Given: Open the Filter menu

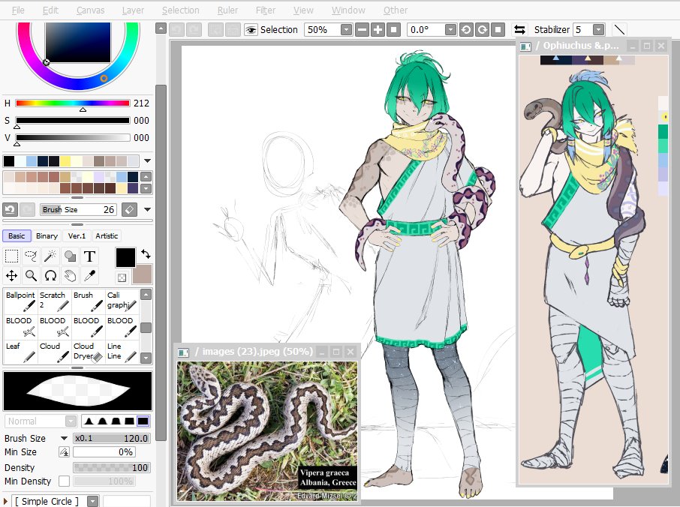Looking at the screenshot, I should point(266,10).
